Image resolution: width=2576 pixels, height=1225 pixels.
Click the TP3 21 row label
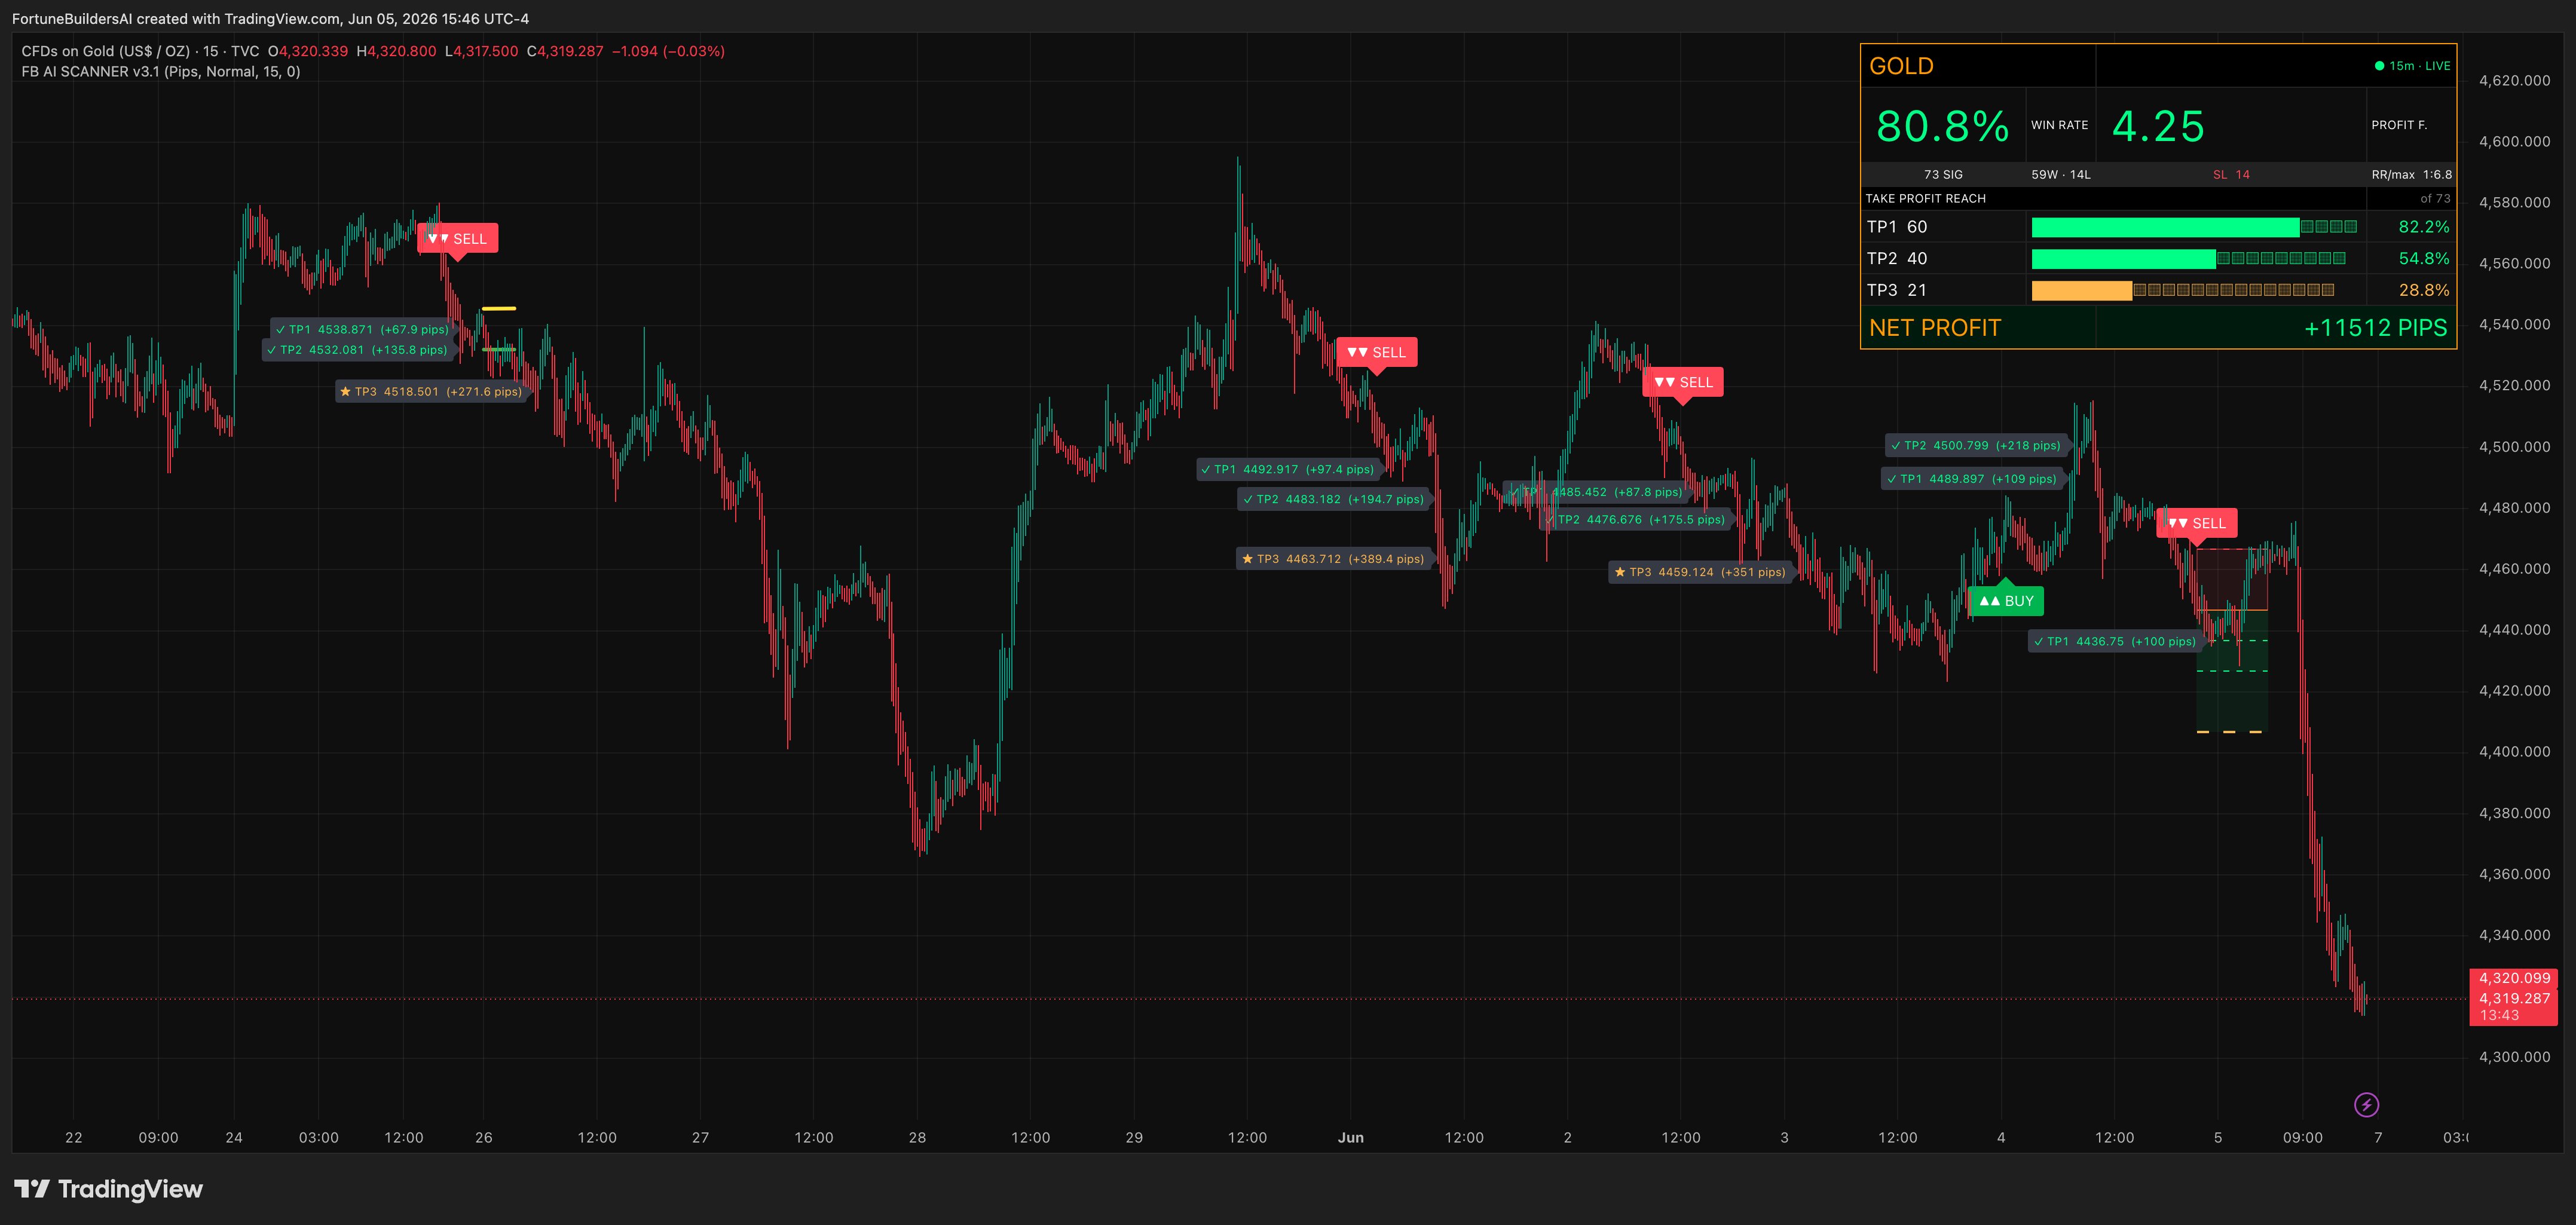1896,291
